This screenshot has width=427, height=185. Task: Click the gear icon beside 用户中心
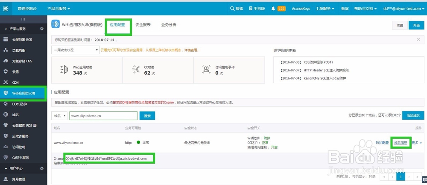[42, 168]
